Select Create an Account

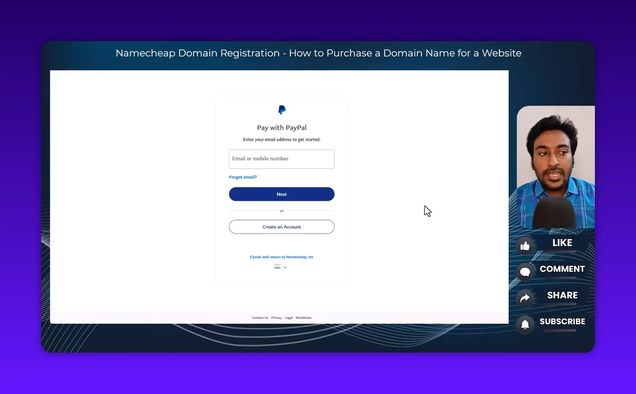coord(282,226)
